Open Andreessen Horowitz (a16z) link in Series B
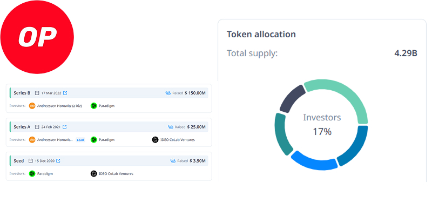Screen dimensions: 432x216 click(x=59, y=106)
